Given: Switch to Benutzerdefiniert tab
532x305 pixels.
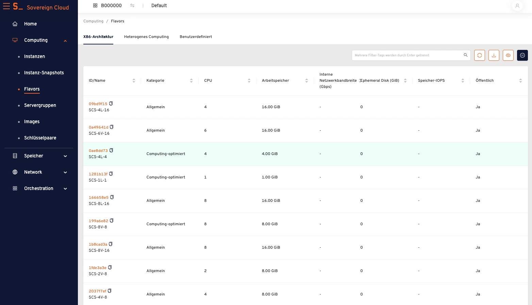Looking at the screenshot, I should 196,37.
